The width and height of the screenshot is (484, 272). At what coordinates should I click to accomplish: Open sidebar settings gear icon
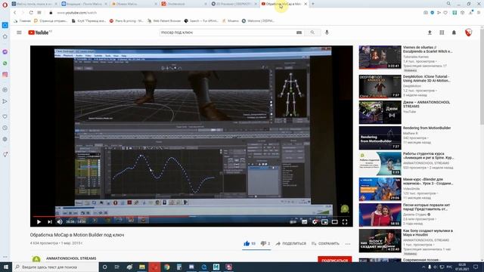click(5, 139)
